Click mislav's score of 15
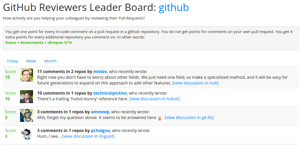The image size is (302, 145). point(7,77)
